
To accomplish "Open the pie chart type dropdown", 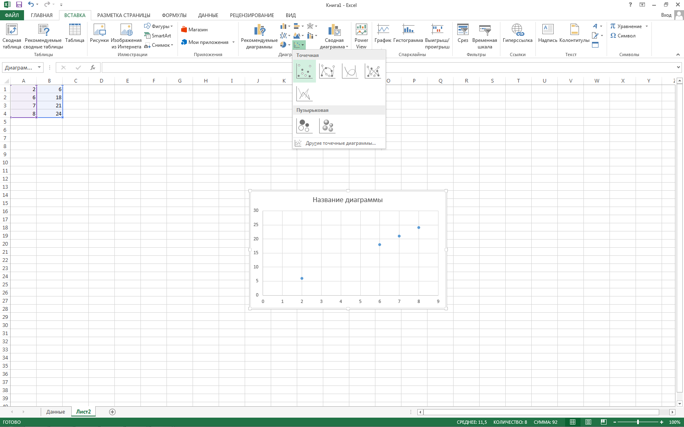I will (x=285, y=45).
